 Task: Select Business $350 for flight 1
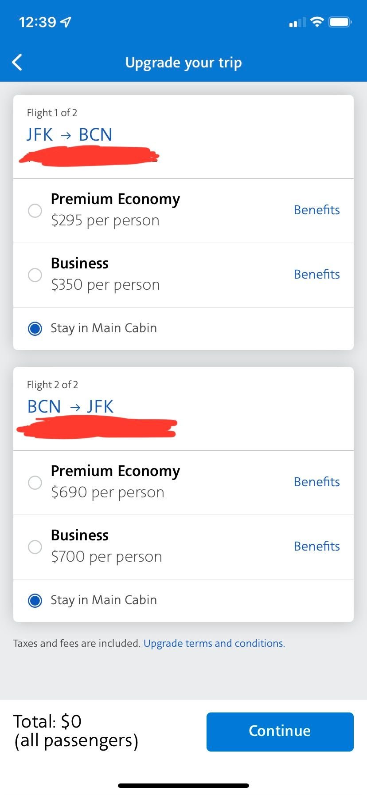tap(35, 275)
